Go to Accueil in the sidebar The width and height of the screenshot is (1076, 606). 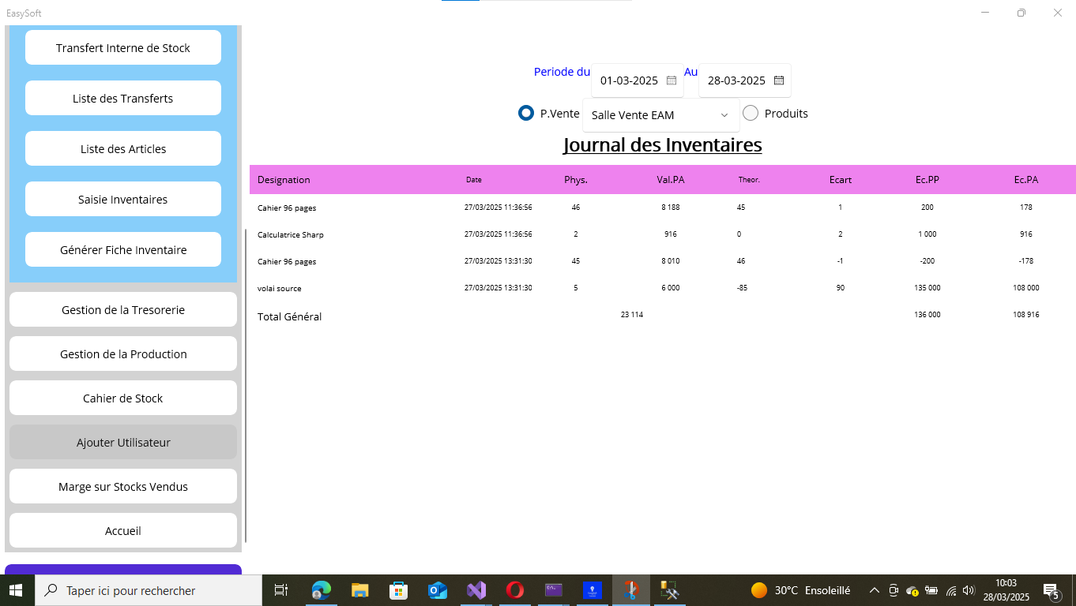pyautogui.click(x=123, y=531)
